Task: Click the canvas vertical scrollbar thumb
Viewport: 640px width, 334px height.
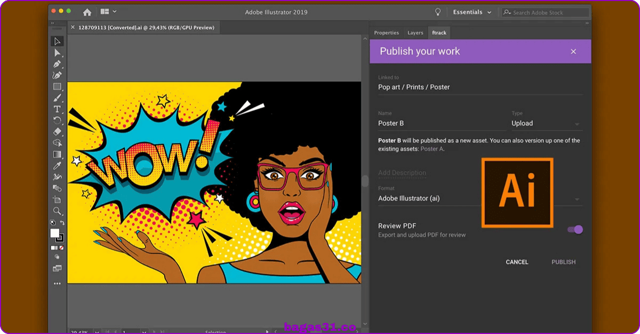Action: [x=365, y=181]
